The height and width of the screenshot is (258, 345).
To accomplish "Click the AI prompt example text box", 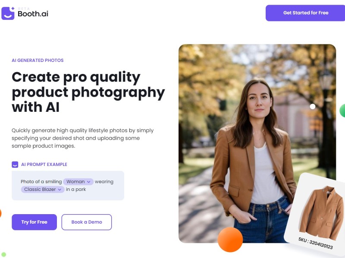I will click(68, 186).
